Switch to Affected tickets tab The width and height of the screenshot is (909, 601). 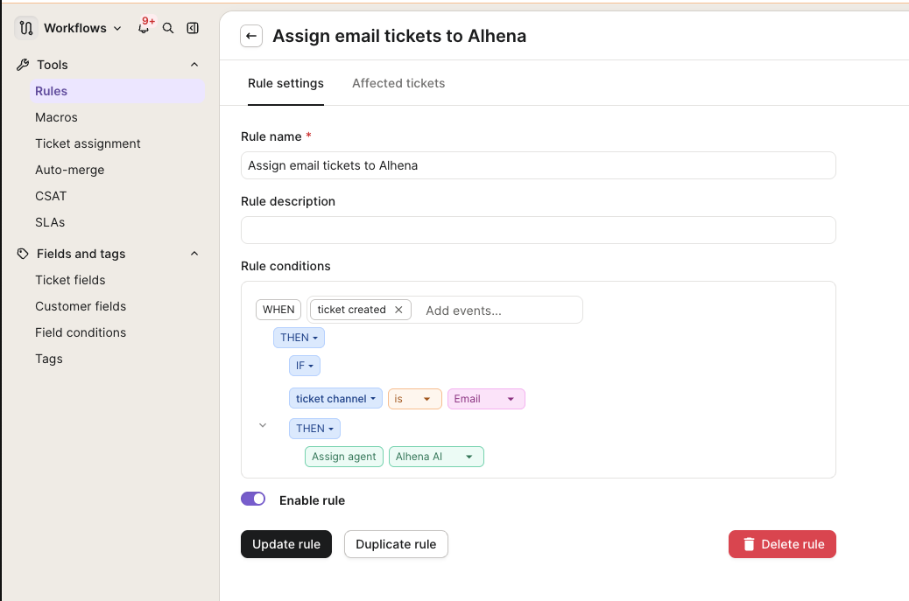398,83
